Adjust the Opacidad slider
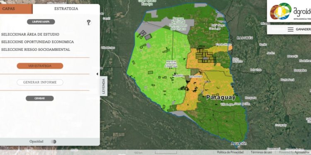311x155 pixels. coord(53,141)
